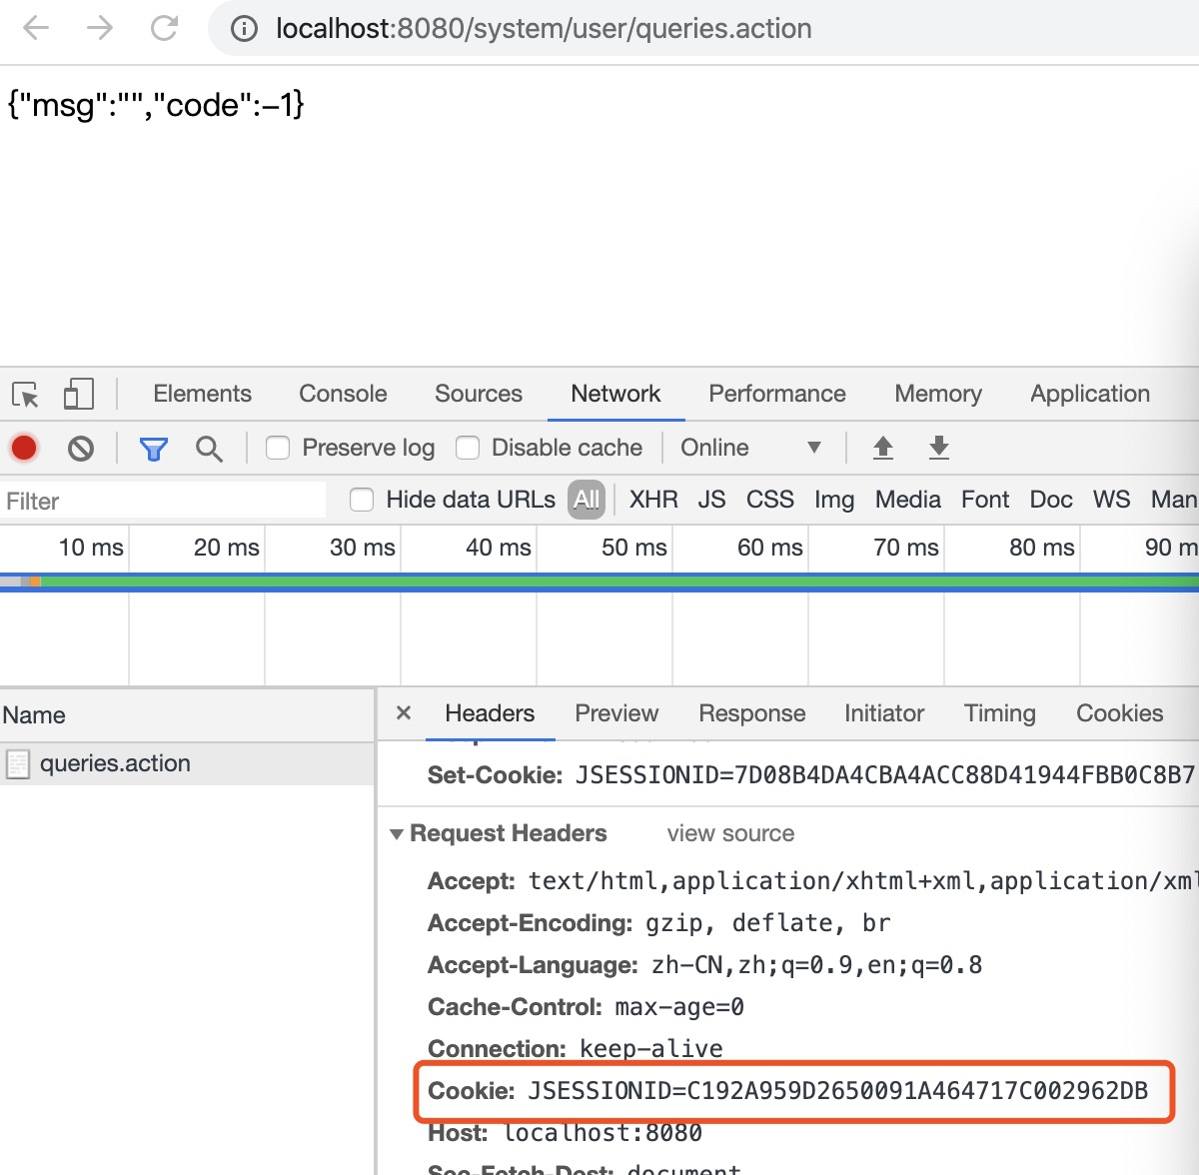Click the Filter text field
The image size is (1199, 1175).
click(163, 501)
